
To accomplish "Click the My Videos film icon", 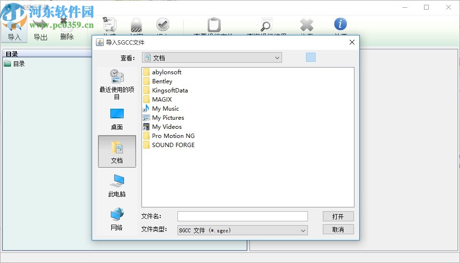I will [x=146, y=126].
